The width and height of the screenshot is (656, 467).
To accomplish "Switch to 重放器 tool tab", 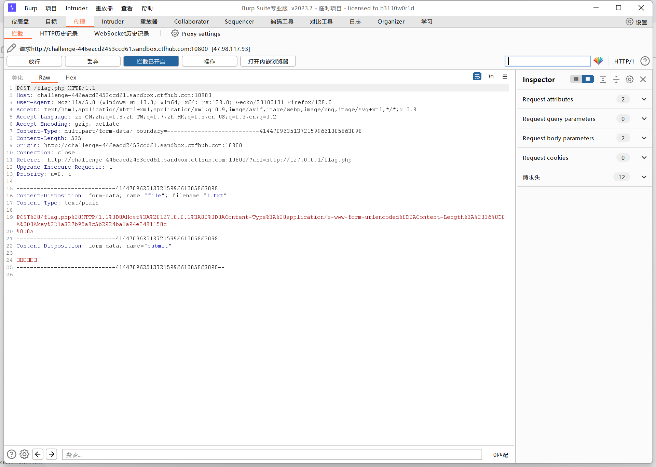I will point(149,22).
